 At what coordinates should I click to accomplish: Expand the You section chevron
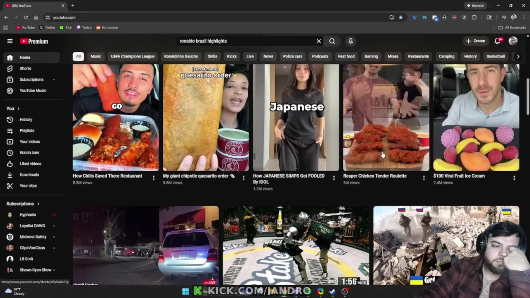point(18,108)
